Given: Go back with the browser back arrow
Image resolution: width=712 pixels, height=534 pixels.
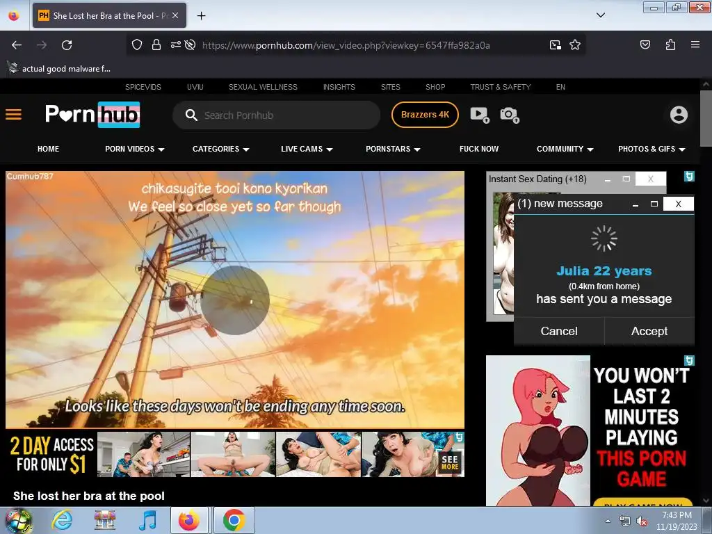Looking at the screenshot, I should 17,45.
